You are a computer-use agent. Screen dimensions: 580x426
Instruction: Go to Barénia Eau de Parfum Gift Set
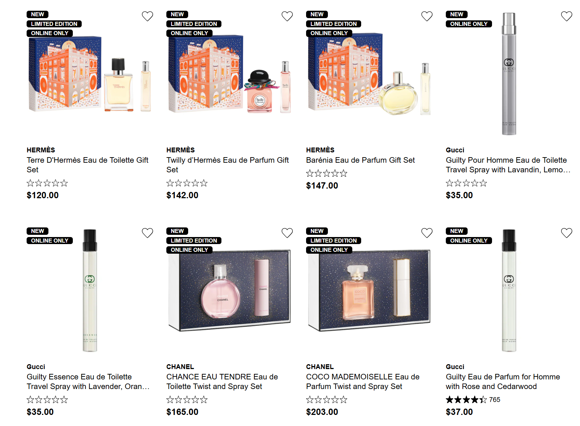[360, 160]
